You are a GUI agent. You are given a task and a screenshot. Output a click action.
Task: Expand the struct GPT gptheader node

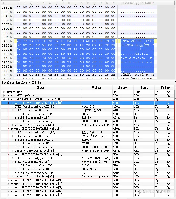4,95
